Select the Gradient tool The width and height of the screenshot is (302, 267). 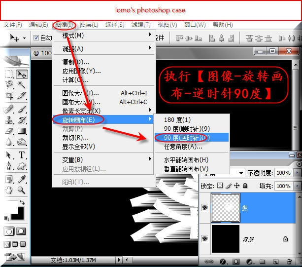click(x=22, y=131)
